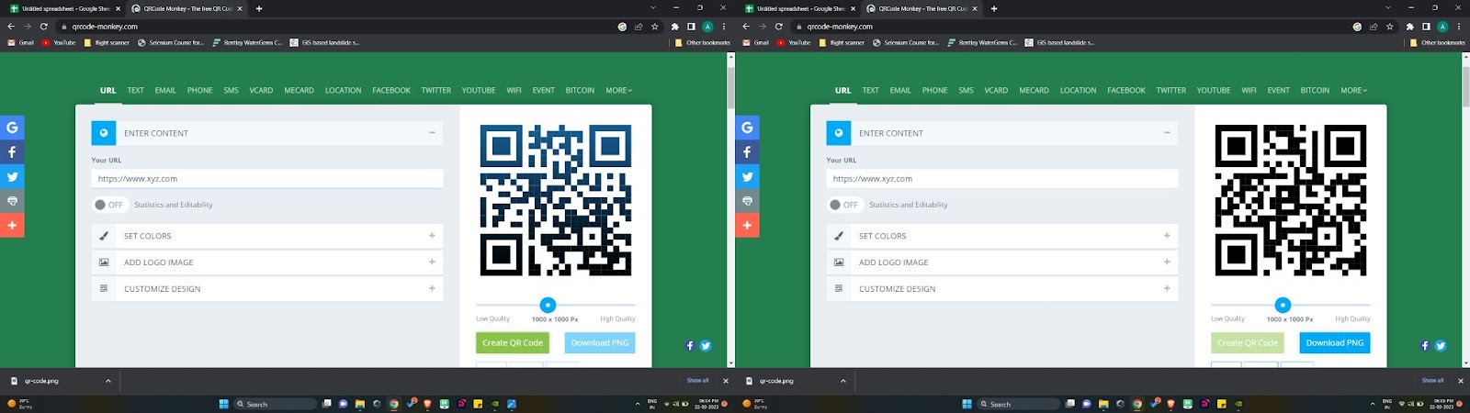Click the taskbar Search box in right window
The height and width of the screenshot is (413, 1470).
[x=1018, y=404]
